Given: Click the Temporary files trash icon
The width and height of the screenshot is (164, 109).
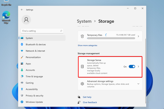Looking at the screenshot, I should pos(82,36).
